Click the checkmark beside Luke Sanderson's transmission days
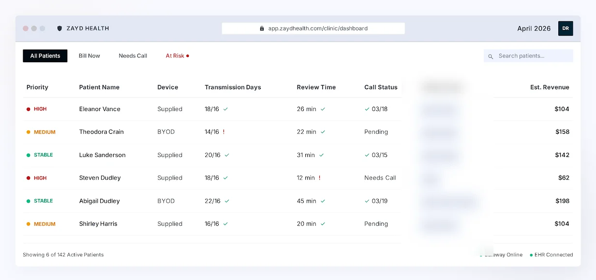 [x=226, y=155]
